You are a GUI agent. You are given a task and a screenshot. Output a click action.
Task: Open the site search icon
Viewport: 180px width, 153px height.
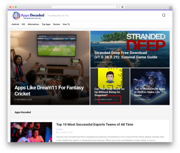(x=164, y=16)
